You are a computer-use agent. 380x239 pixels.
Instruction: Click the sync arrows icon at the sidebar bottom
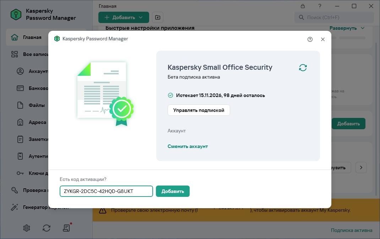[46, 228]
